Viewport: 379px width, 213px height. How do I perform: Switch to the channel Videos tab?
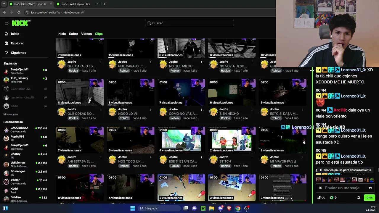coord(86,34)
